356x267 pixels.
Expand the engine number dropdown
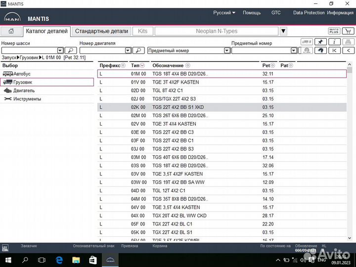(x=128, y=50)
